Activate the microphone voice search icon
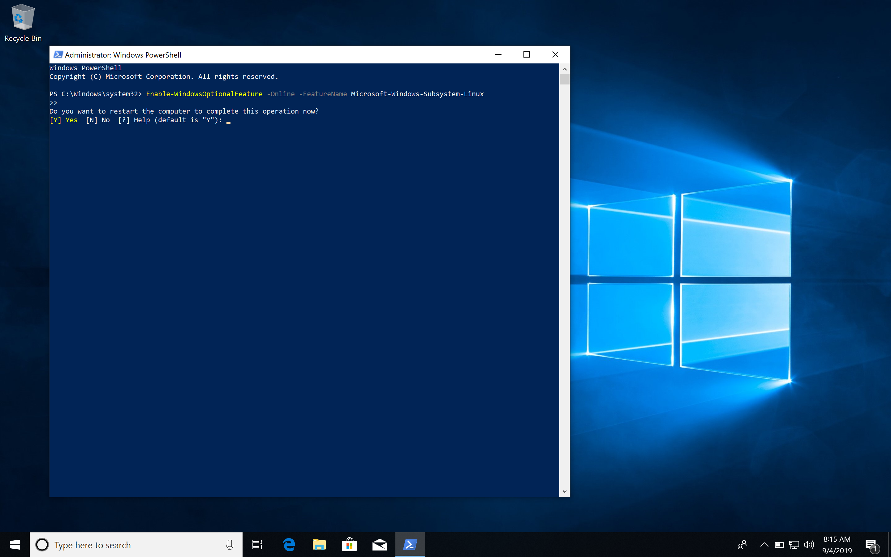 tap(230, 545)
